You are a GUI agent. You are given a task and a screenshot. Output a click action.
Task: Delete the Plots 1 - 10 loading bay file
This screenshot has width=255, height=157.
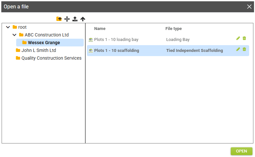[244, 38]
